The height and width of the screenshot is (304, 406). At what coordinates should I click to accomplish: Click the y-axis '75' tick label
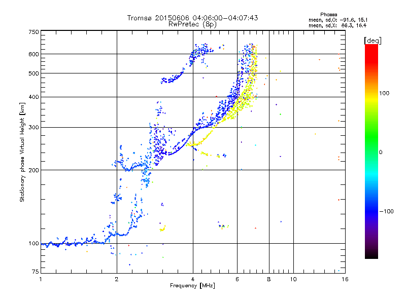pyautogui.click(x=36, y=272)
